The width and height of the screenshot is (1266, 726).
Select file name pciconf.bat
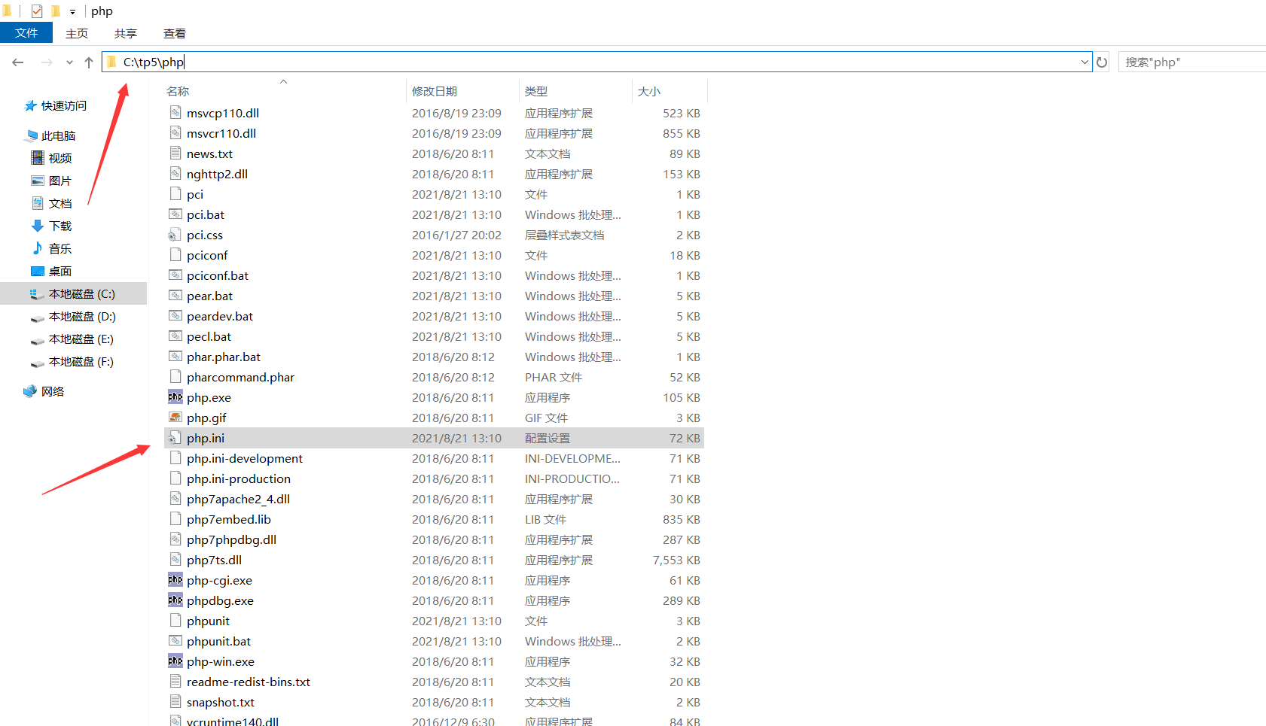(218, 275)
